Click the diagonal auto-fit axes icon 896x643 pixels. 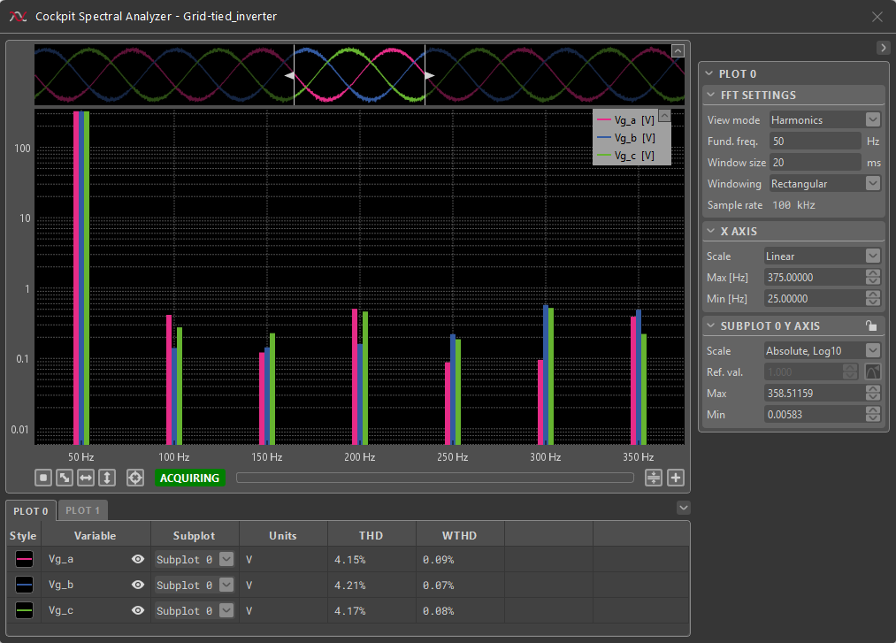tap(65, 478)
